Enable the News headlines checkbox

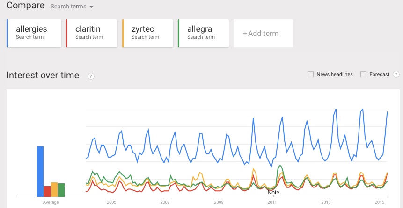310,75
